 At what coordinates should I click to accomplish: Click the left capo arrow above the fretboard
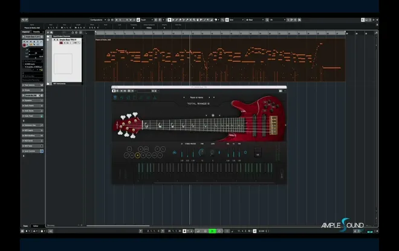click(206, 116)
